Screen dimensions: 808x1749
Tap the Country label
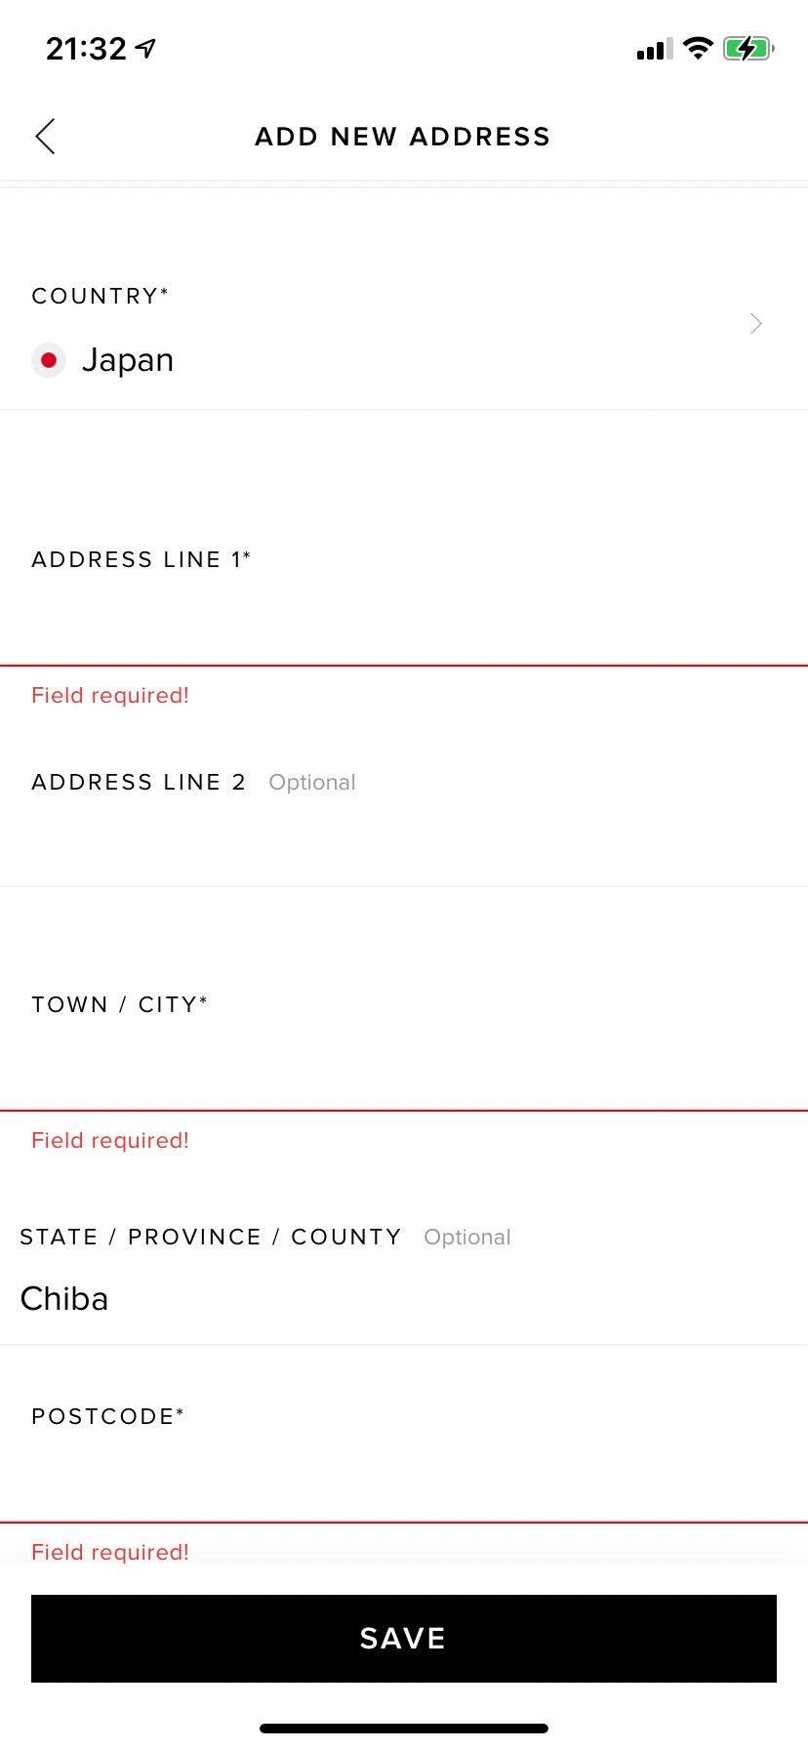[x=100, y=296]
